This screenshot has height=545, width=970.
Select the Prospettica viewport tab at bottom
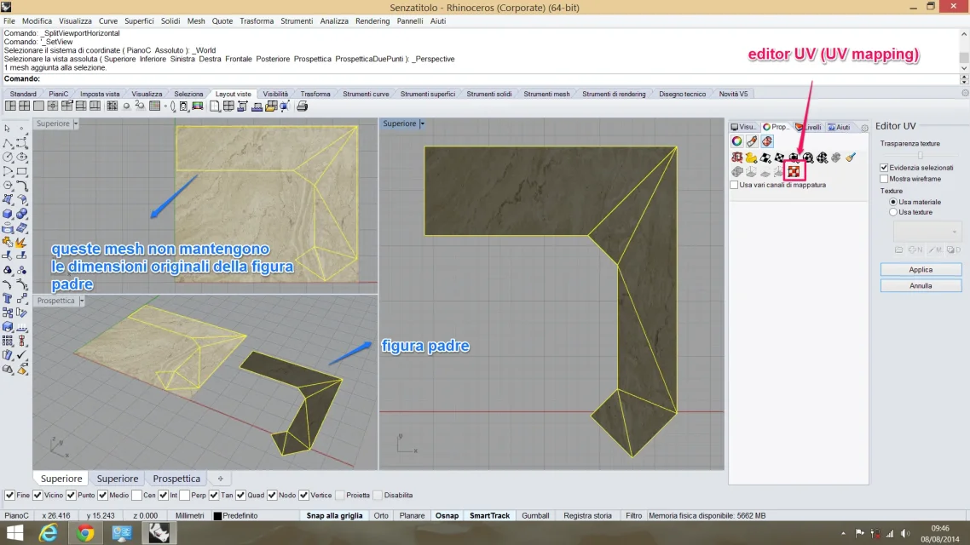[x=176, y=479]
